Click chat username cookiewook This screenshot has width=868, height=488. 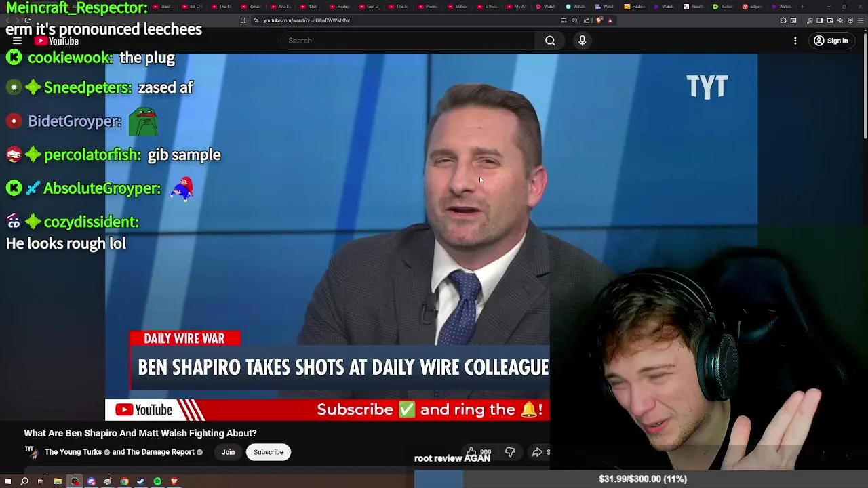70,58
